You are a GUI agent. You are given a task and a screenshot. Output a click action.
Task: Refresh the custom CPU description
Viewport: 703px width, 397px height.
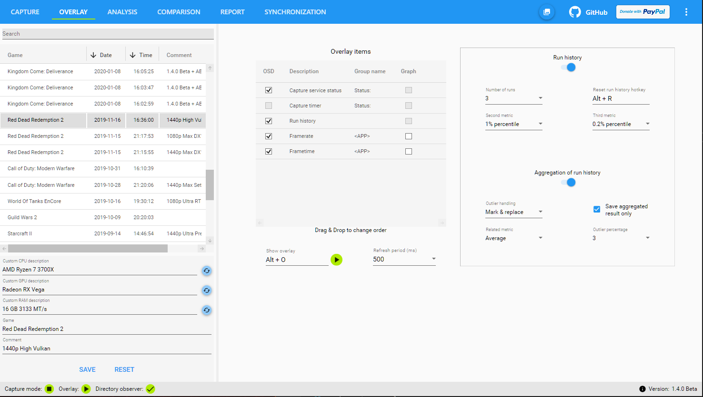pos(206,271)
